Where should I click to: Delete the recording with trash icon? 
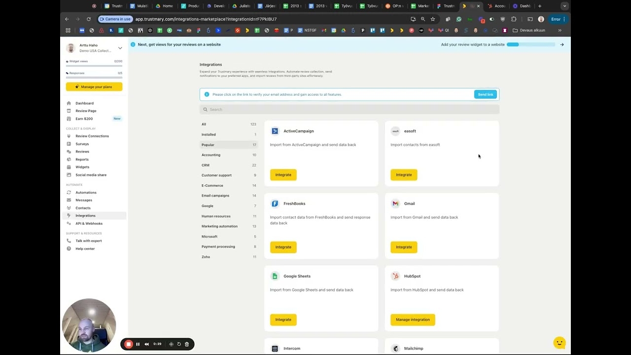187,344
